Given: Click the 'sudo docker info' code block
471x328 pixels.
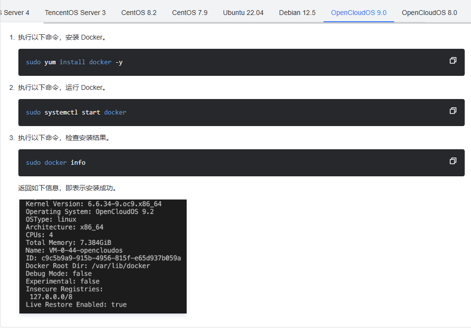Looking at the screenshot, I should click(241, 162).
